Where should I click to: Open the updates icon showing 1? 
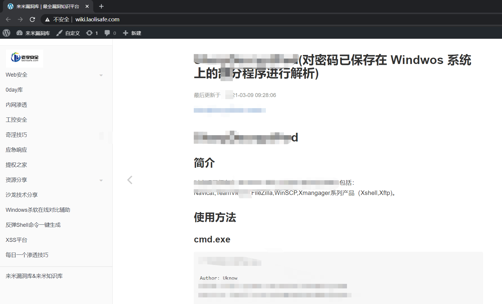[x=89, y=33]
